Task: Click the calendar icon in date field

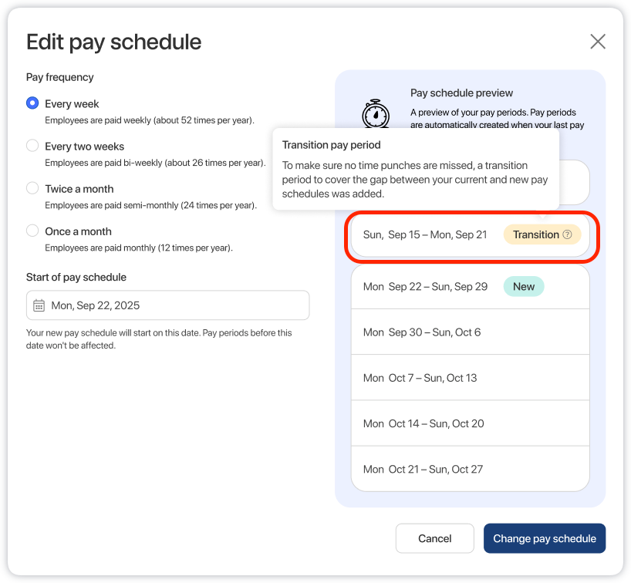Action: [x=39, y=306]
